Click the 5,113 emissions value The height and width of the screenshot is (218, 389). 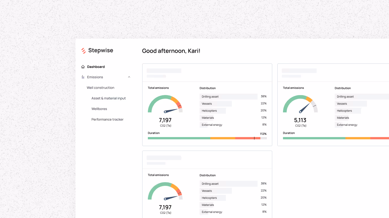tap(300, 120)
